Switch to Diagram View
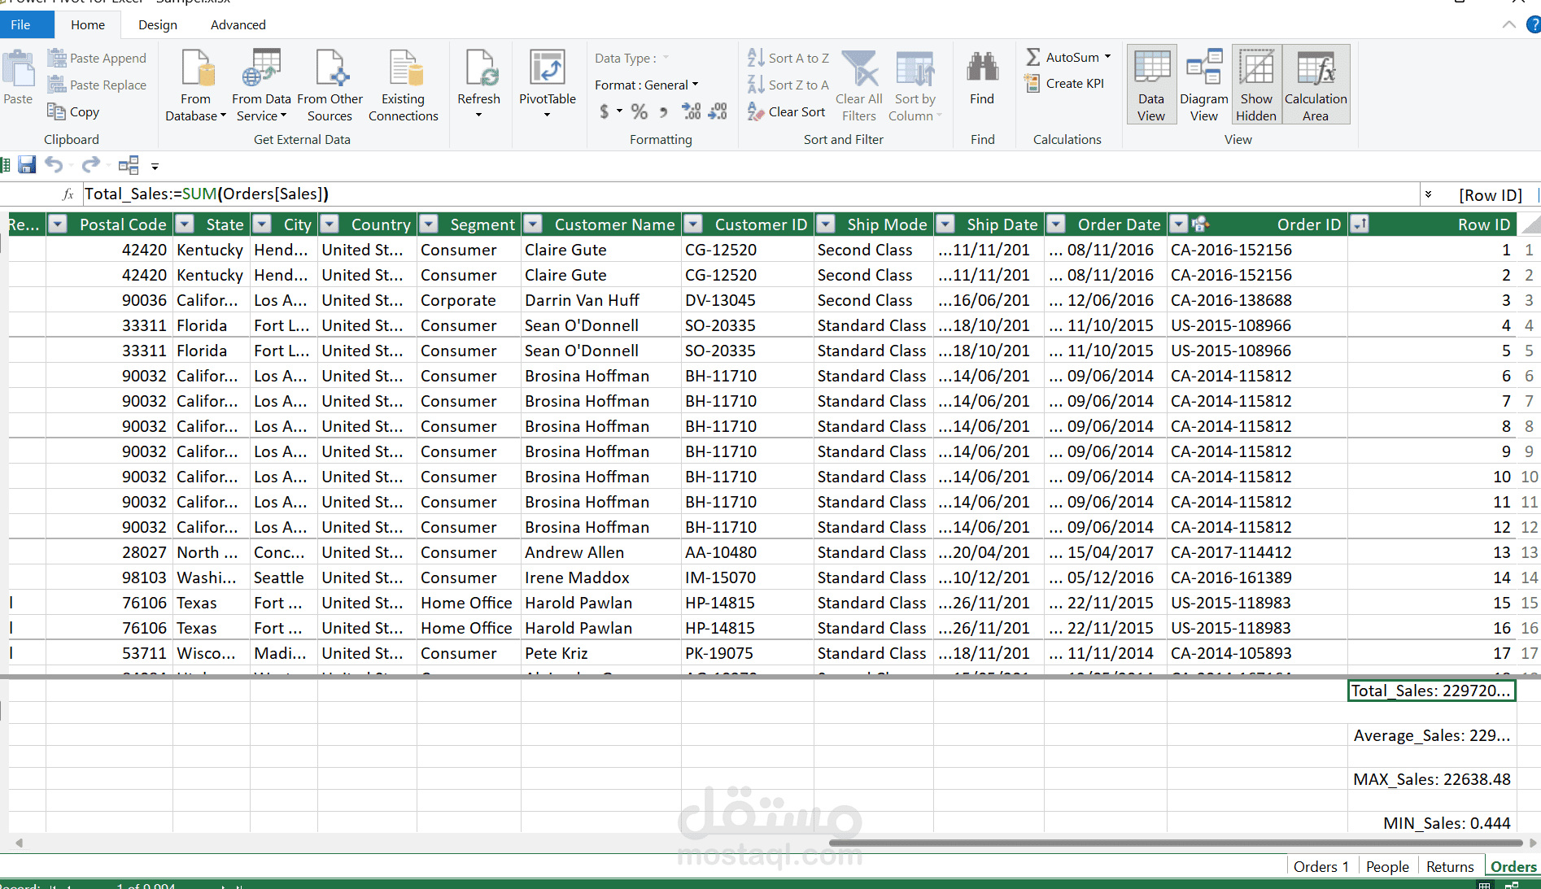 point(1204,85)
